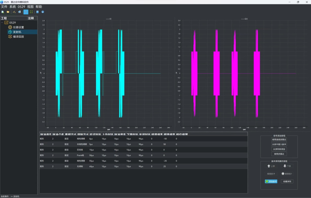This screenshot has height=198, width=311.
Task: Click the waveform signal toolbar icon
Action: tap(14, 12)
